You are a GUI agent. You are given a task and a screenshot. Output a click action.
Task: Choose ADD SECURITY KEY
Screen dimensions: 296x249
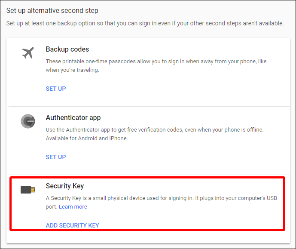click(x=72, y=225)
